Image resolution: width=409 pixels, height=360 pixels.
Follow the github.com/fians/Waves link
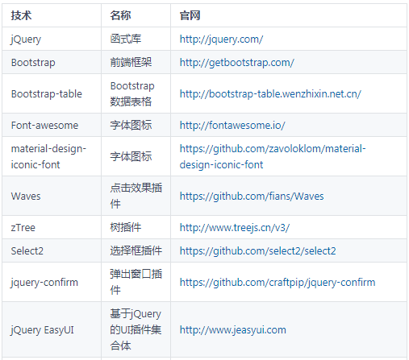(x=252, y=197)
